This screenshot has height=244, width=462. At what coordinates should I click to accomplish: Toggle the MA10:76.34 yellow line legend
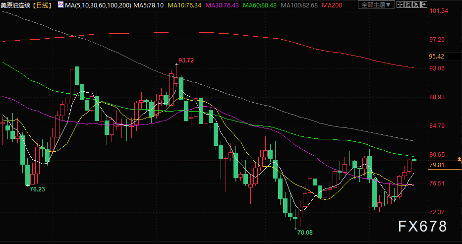[184, 5]
